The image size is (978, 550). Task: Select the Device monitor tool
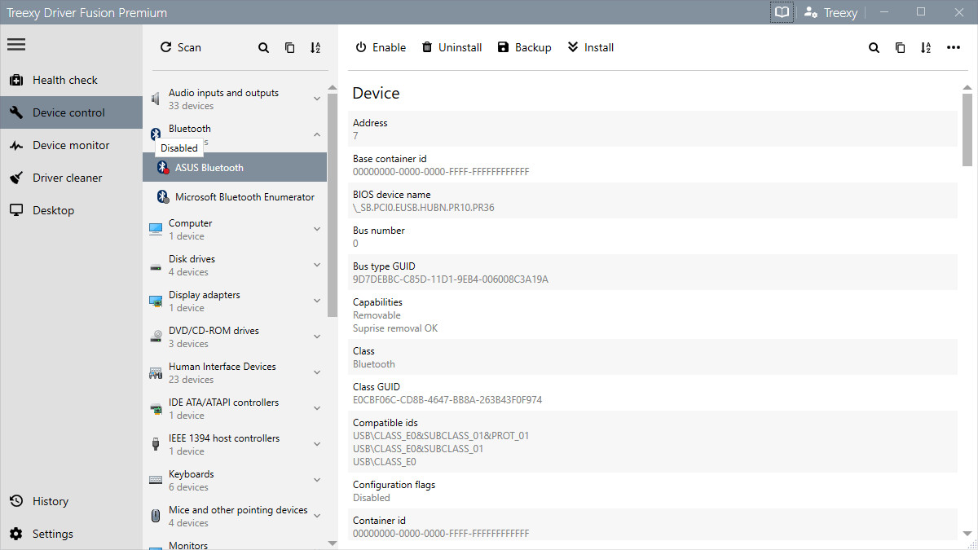pos(71,145)
